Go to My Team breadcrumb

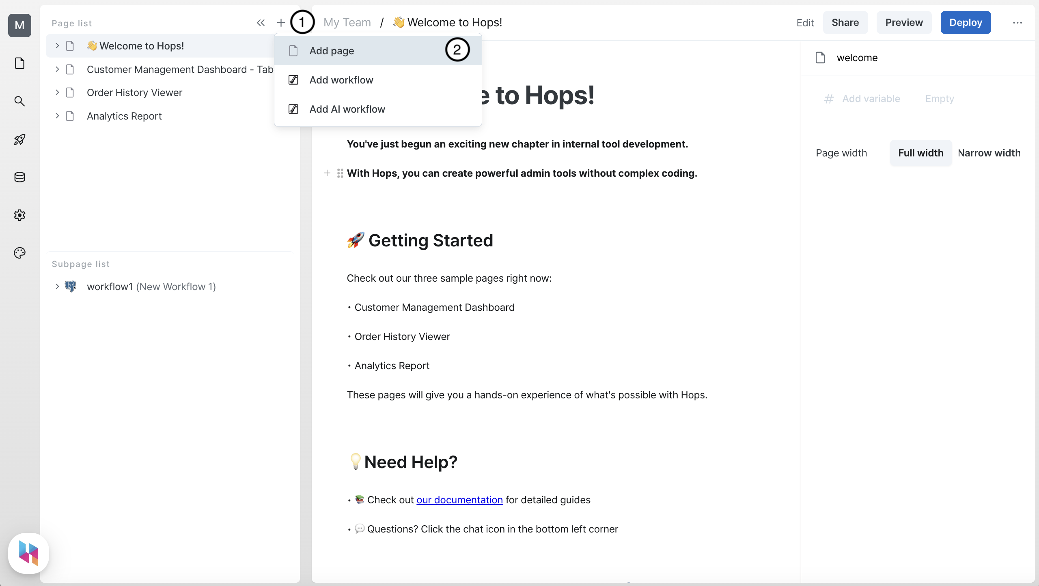pyautogui.click(x=347, y=22)
